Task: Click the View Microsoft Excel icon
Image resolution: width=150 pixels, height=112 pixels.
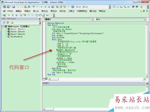Action: point(4,7)
